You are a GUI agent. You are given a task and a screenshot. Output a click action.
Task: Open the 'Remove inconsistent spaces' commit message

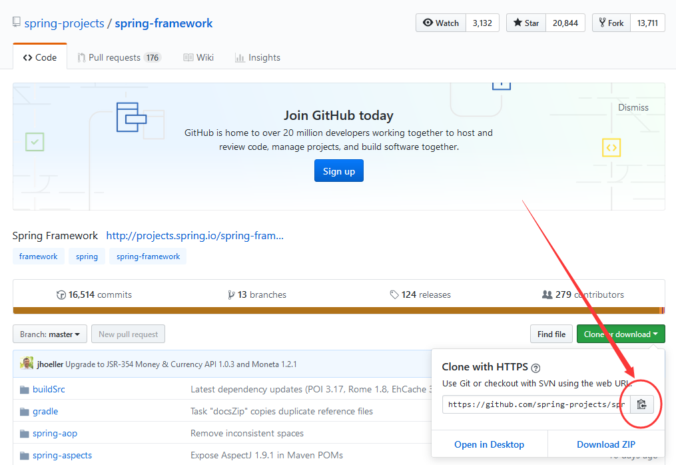tap(247, 434)
